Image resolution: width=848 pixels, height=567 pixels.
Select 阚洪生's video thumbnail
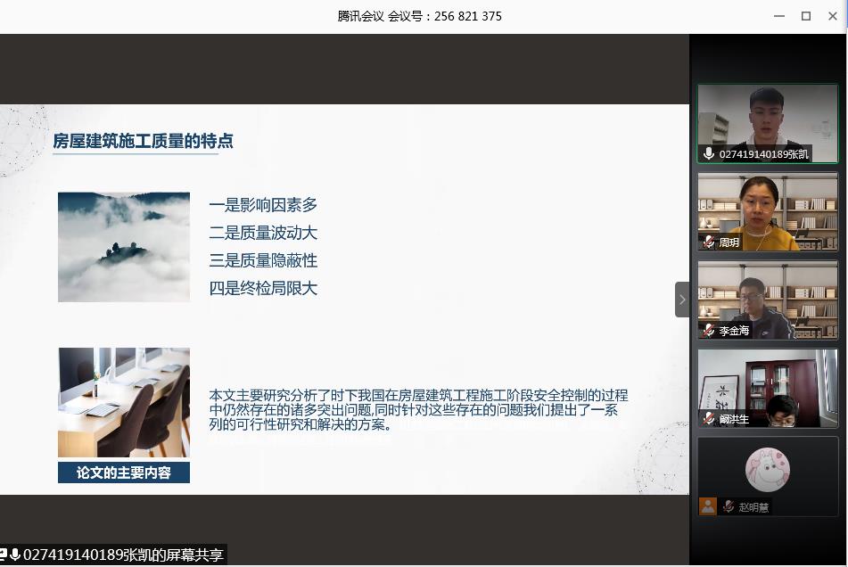click(x=767, y=383)
